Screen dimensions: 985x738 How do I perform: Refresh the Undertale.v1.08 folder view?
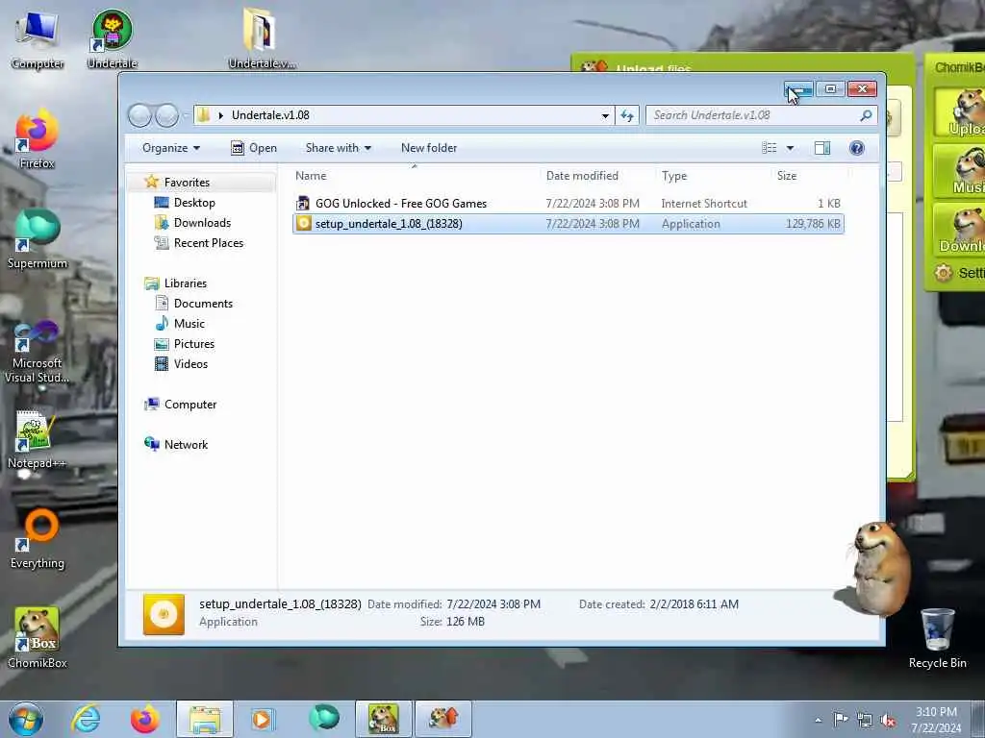coord(627,115)
